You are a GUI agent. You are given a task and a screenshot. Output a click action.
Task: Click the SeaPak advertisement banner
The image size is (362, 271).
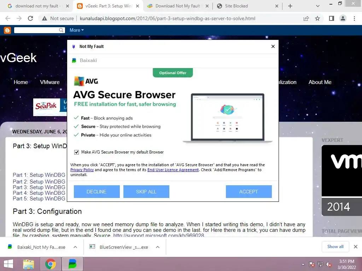[50, 107]
